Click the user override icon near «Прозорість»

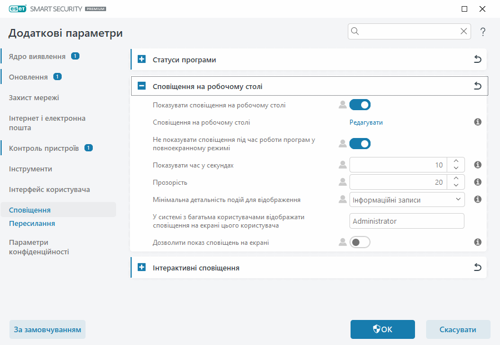point(342,181)
